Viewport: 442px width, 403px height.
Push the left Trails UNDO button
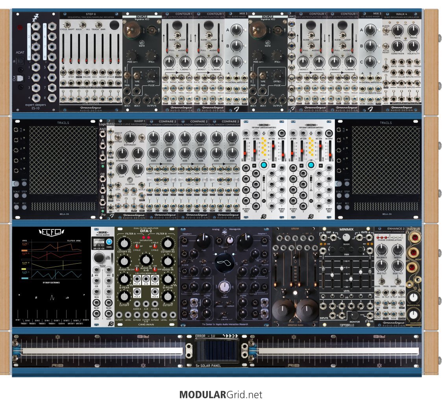(x=24, y=184)
